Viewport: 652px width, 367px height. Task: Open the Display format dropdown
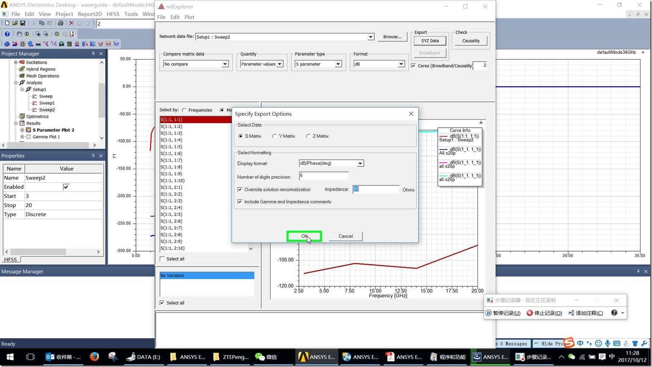pyautogui.click(x=360, y=163)
